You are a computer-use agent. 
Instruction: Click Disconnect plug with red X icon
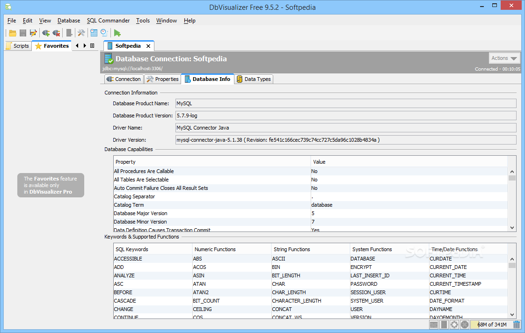(x=56, y=33)
